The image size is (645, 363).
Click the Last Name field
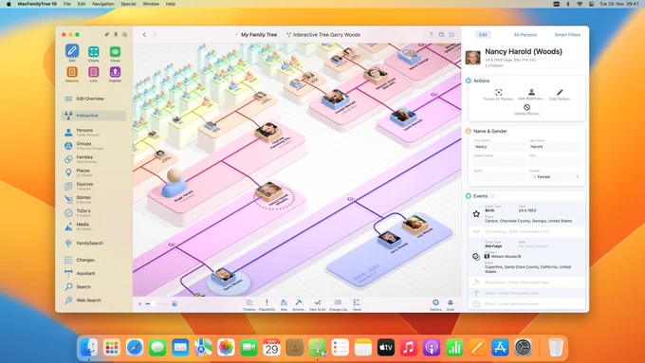click(x=555, y=146)
